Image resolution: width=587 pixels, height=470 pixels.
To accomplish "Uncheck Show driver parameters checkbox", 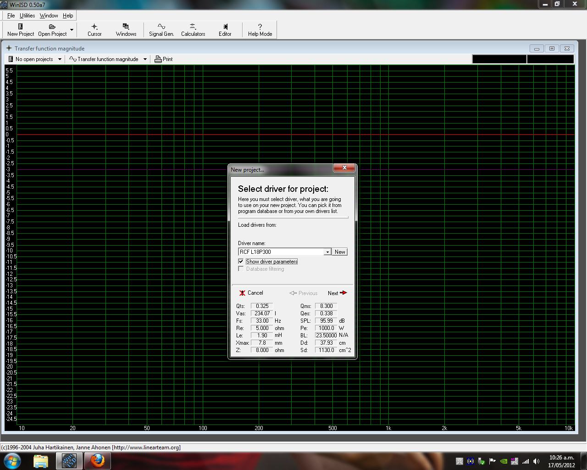I will (241, 261).
